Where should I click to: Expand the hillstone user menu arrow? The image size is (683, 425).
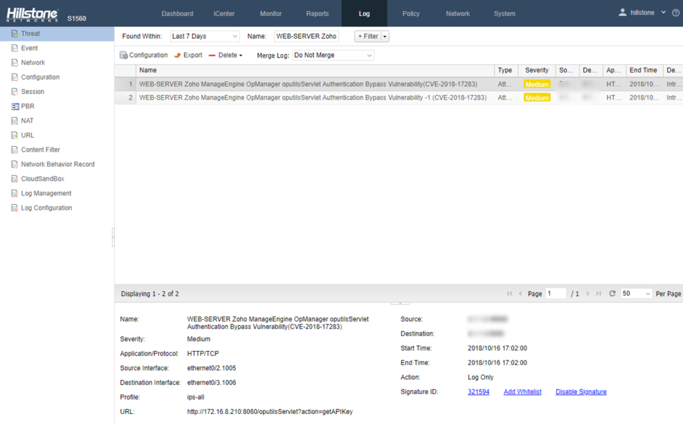click(664, 12)
